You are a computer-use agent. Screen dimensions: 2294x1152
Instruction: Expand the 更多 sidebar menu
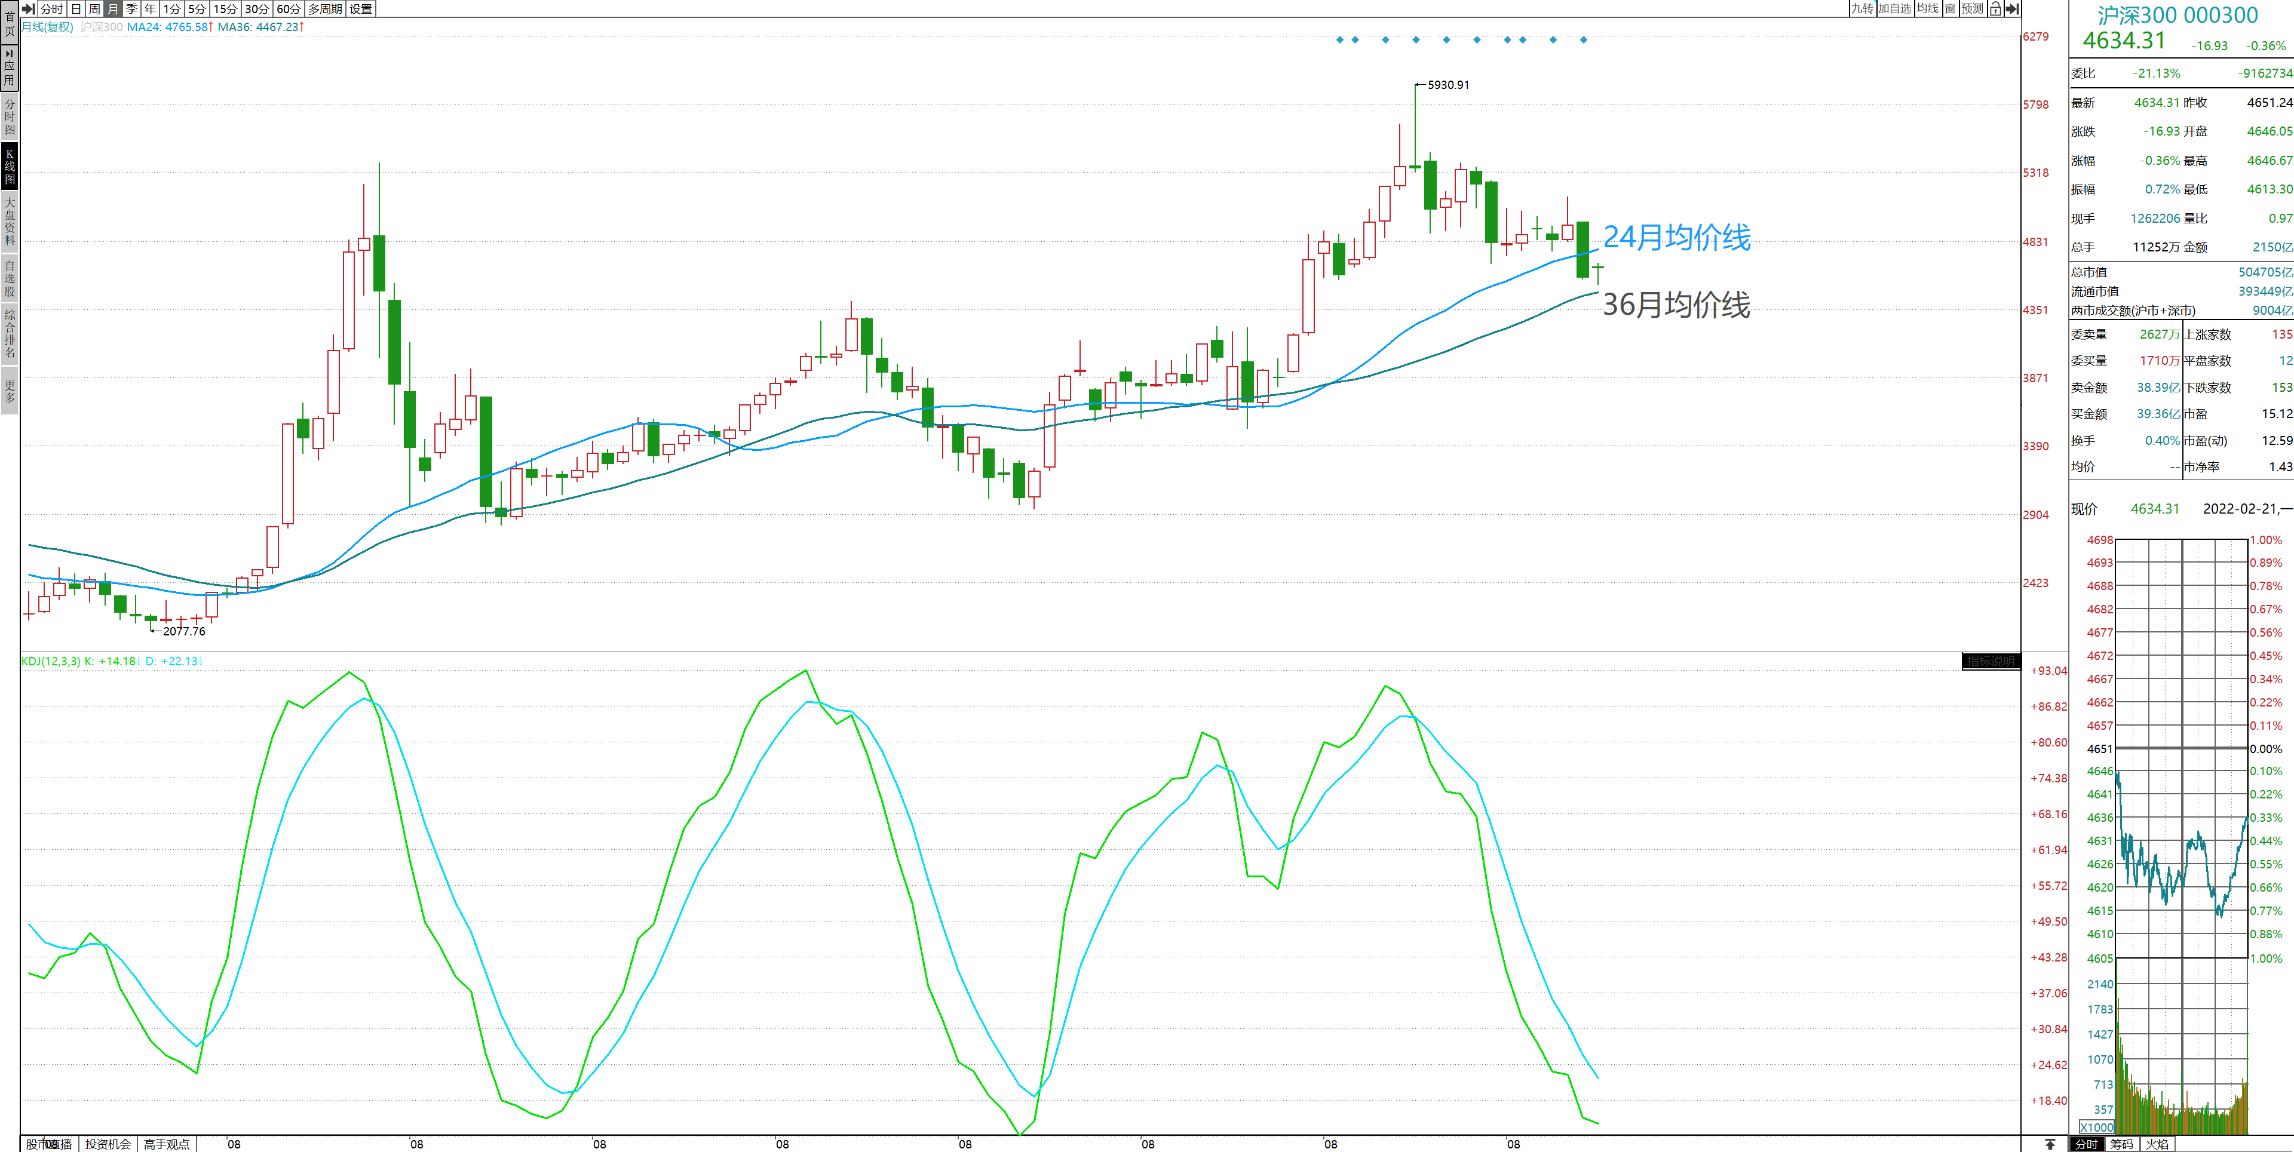pyautogui.click(x=9, y=391)
